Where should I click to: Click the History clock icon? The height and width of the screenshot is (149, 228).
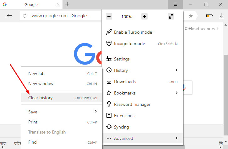click(109, 70)
